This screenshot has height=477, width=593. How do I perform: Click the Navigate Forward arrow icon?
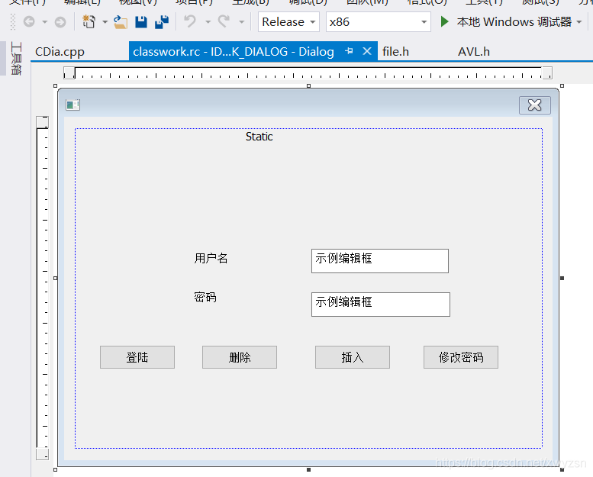(x=60, y=22)
